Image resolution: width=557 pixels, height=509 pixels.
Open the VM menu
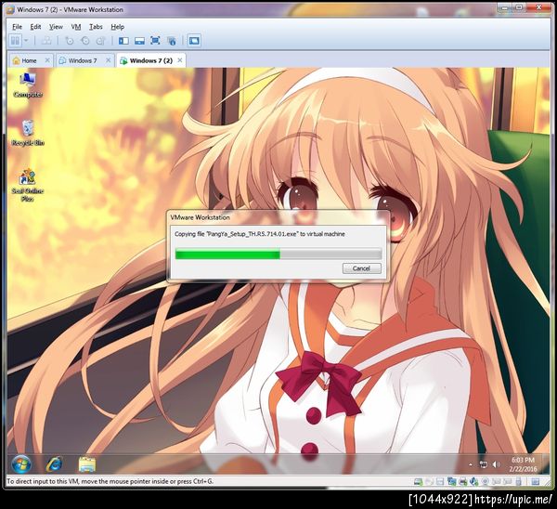[76, 27]
